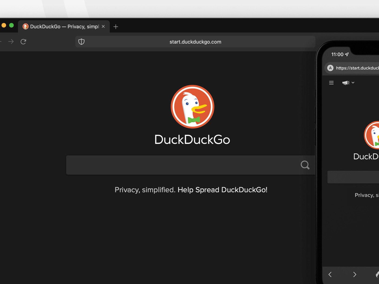This screenshot has height=284, width=379.
Task: Click the favicon on the DuckDuckGo tab
Action: click(x=26, y=27)
